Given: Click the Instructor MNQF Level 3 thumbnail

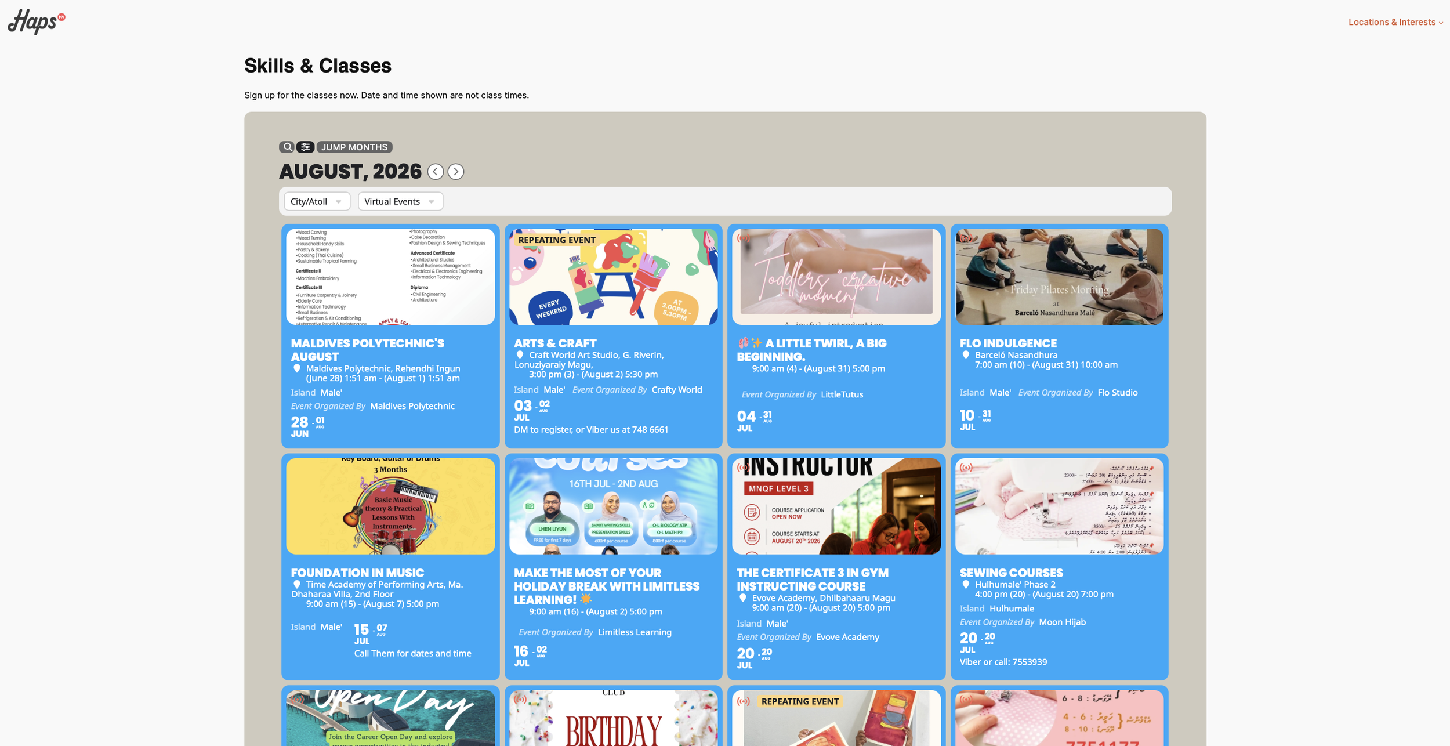Looking at the screenshot, I should (836, 506).
